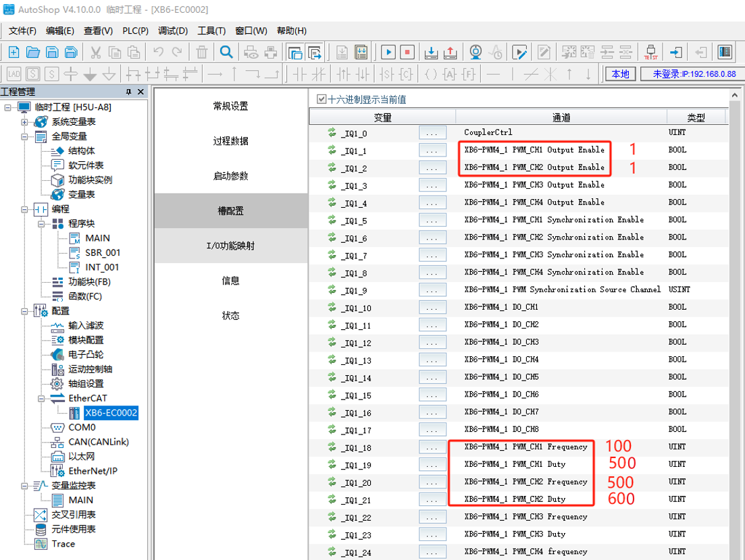This screenshot has width=745, height=560.
Task: Select the XB6-EC0002 tree item
Action: tap(111, 413)
